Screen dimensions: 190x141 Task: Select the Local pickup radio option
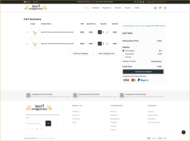point(123,54)
